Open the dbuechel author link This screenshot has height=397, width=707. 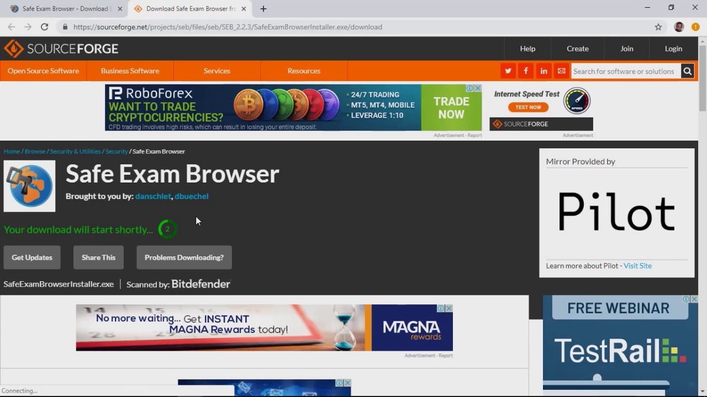[192, 196]
